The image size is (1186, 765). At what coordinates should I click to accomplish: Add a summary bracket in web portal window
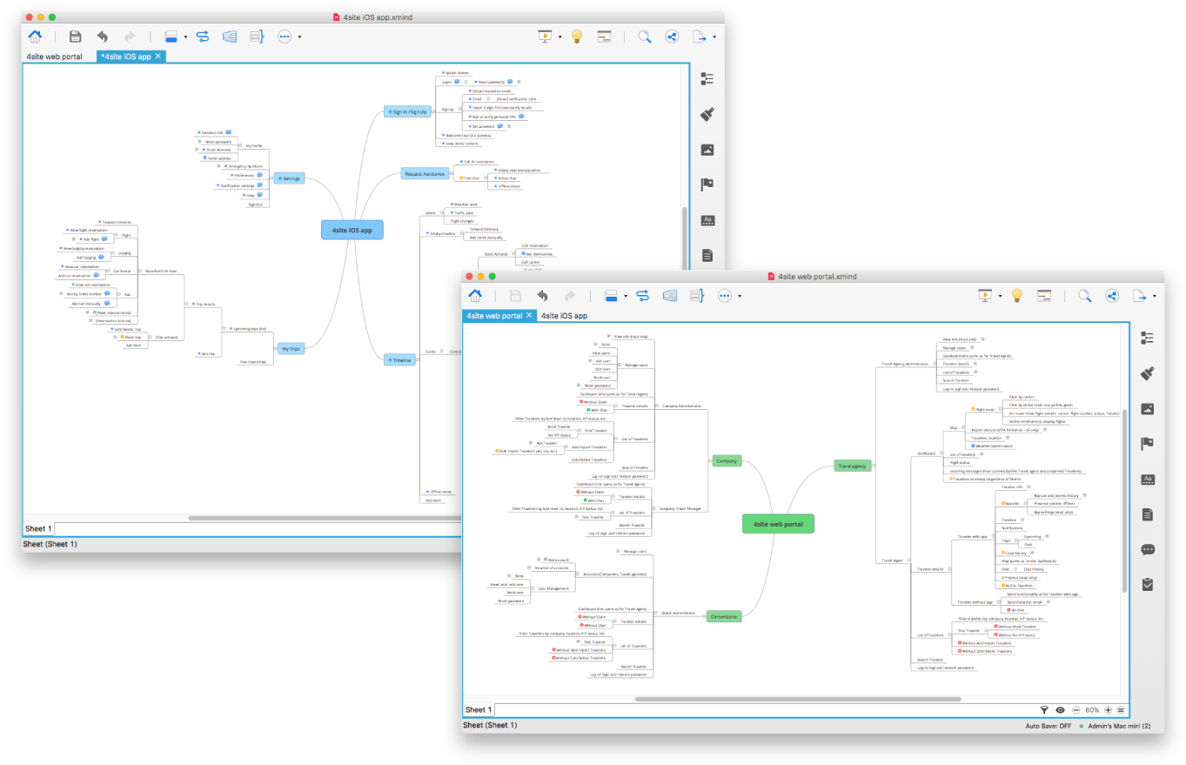click(696, 295)
